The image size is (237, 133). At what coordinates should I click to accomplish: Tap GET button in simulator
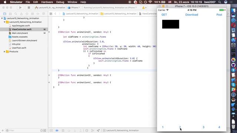(x=164, y=15)
